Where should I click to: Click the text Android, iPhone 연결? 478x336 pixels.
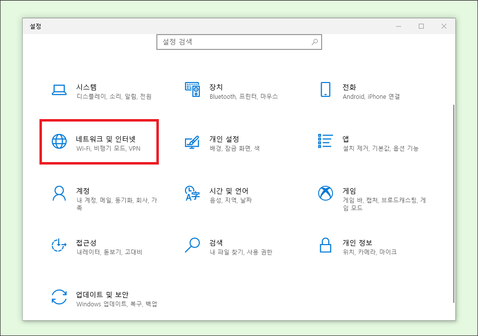(x=371, y=96)
